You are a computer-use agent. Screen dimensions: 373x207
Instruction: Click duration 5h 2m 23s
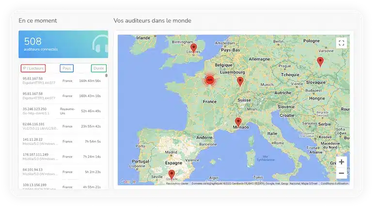click(x=93, y=172)
